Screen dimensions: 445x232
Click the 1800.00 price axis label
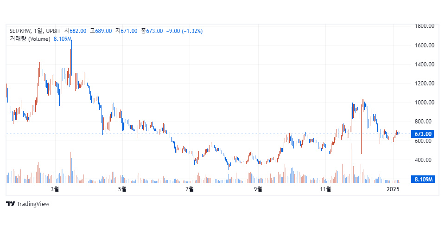tap(424, 26)
